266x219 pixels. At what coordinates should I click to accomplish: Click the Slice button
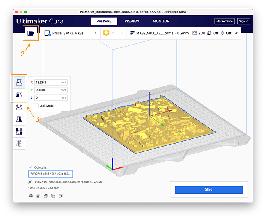(x=208, y=190)
